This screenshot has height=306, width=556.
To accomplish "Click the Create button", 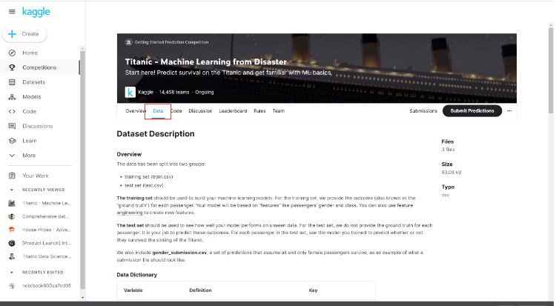I will click(x=24, y=34).
